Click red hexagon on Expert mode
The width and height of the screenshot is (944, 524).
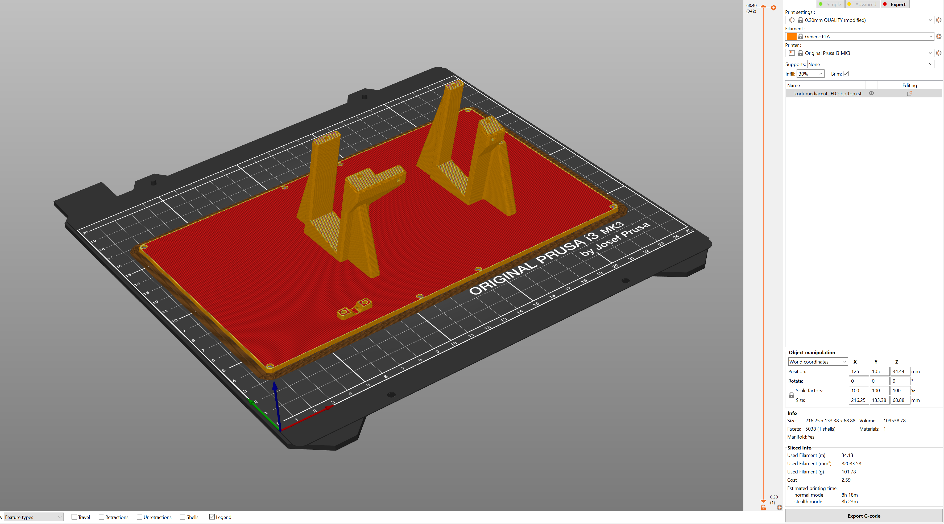click(885, 5)
